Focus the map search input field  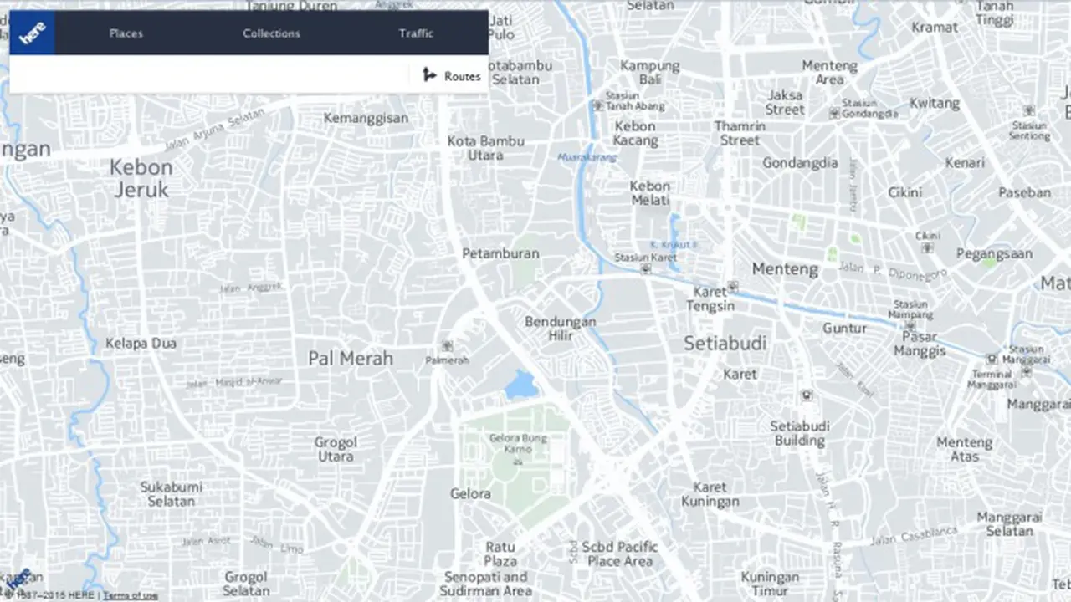coord(211,75)
